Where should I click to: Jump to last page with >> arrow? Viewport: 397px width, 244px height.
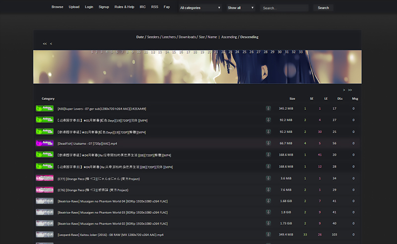coord(350,90)
